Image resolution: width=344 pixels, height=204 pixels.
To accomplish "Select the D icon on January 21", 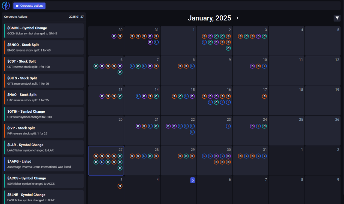I will tap(138, 126).
